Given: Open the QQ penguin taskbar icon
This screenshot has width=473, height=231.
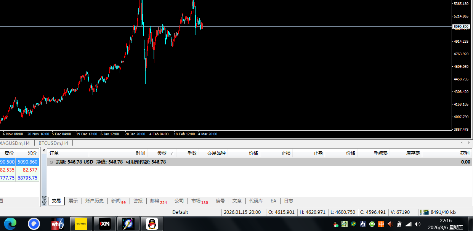Looking at the screenshot, I should pos(152,224).
